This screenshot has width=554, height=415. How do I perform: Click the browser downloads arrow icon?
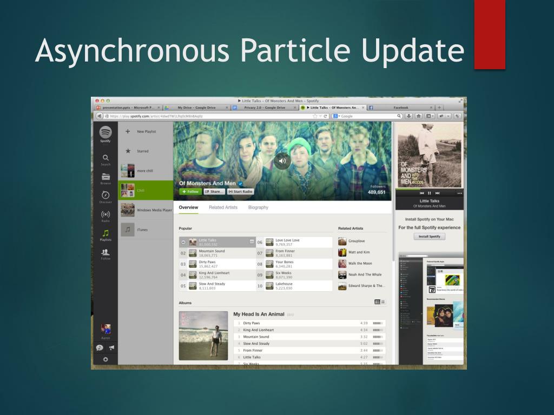click(409, 116)
